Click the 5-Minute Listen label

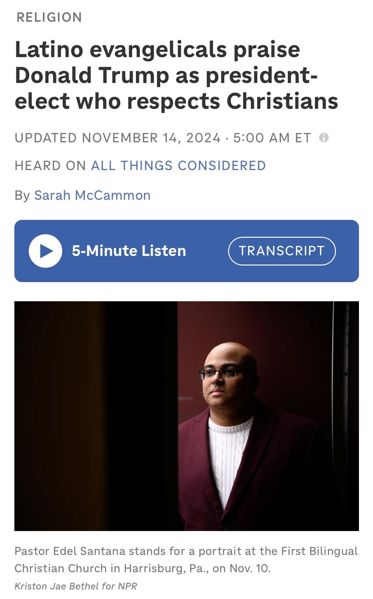point(129,251)
